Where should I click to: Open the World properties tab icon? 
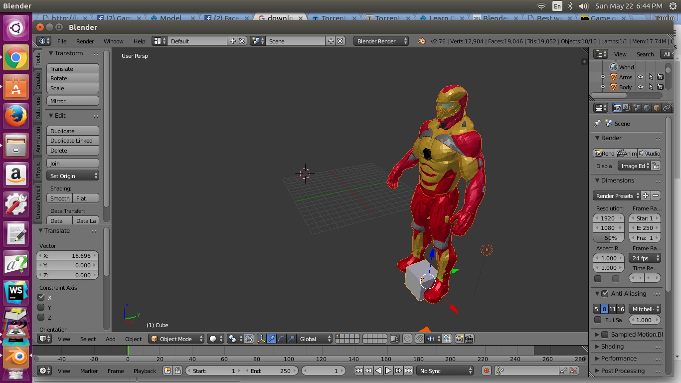647,108
